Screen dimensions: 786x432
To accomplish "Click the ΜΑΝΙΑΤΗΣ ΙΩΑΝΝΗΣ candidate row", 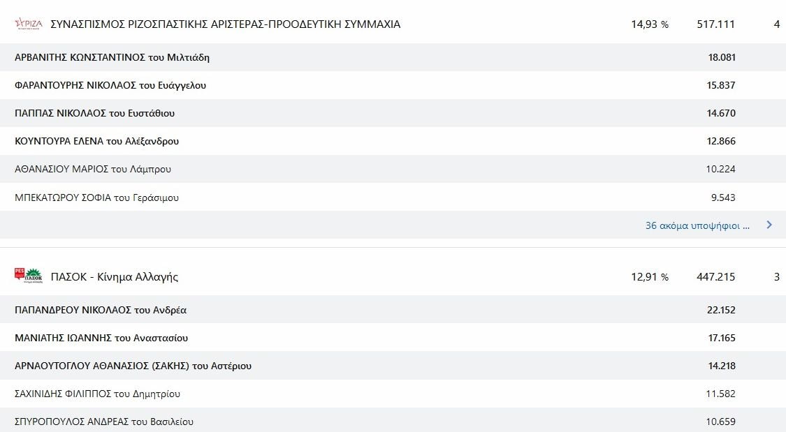I will coord(101,338).
